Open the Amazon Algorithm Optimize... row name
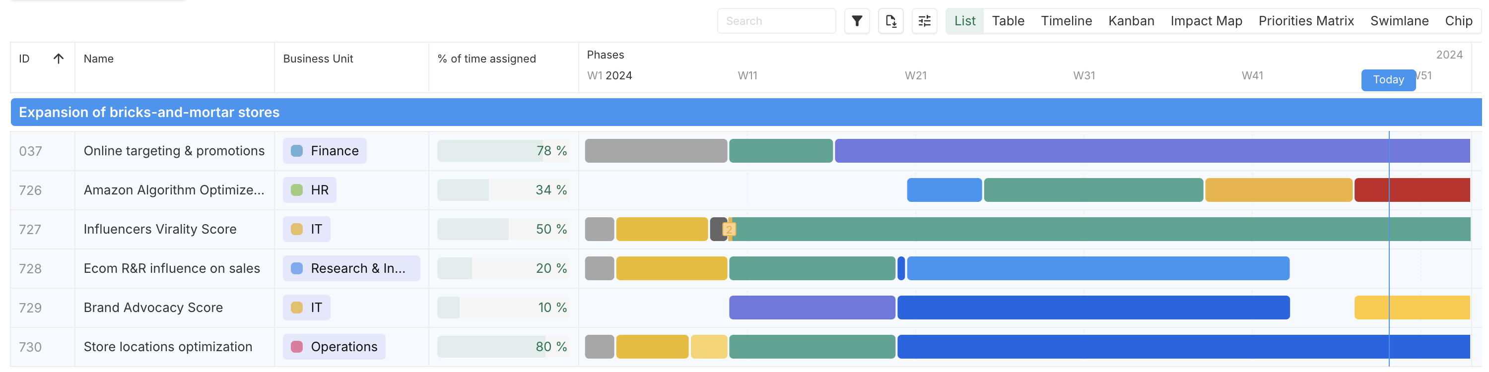 click(174, 190)
